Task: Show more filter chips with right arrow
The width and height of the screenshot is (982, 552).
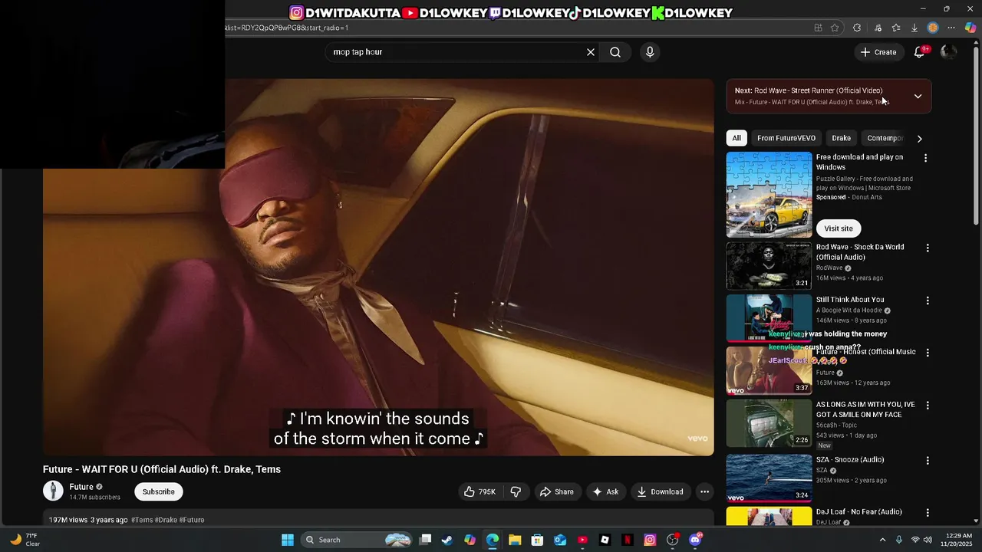Action: pyautogui.click(x=919, y=139)
